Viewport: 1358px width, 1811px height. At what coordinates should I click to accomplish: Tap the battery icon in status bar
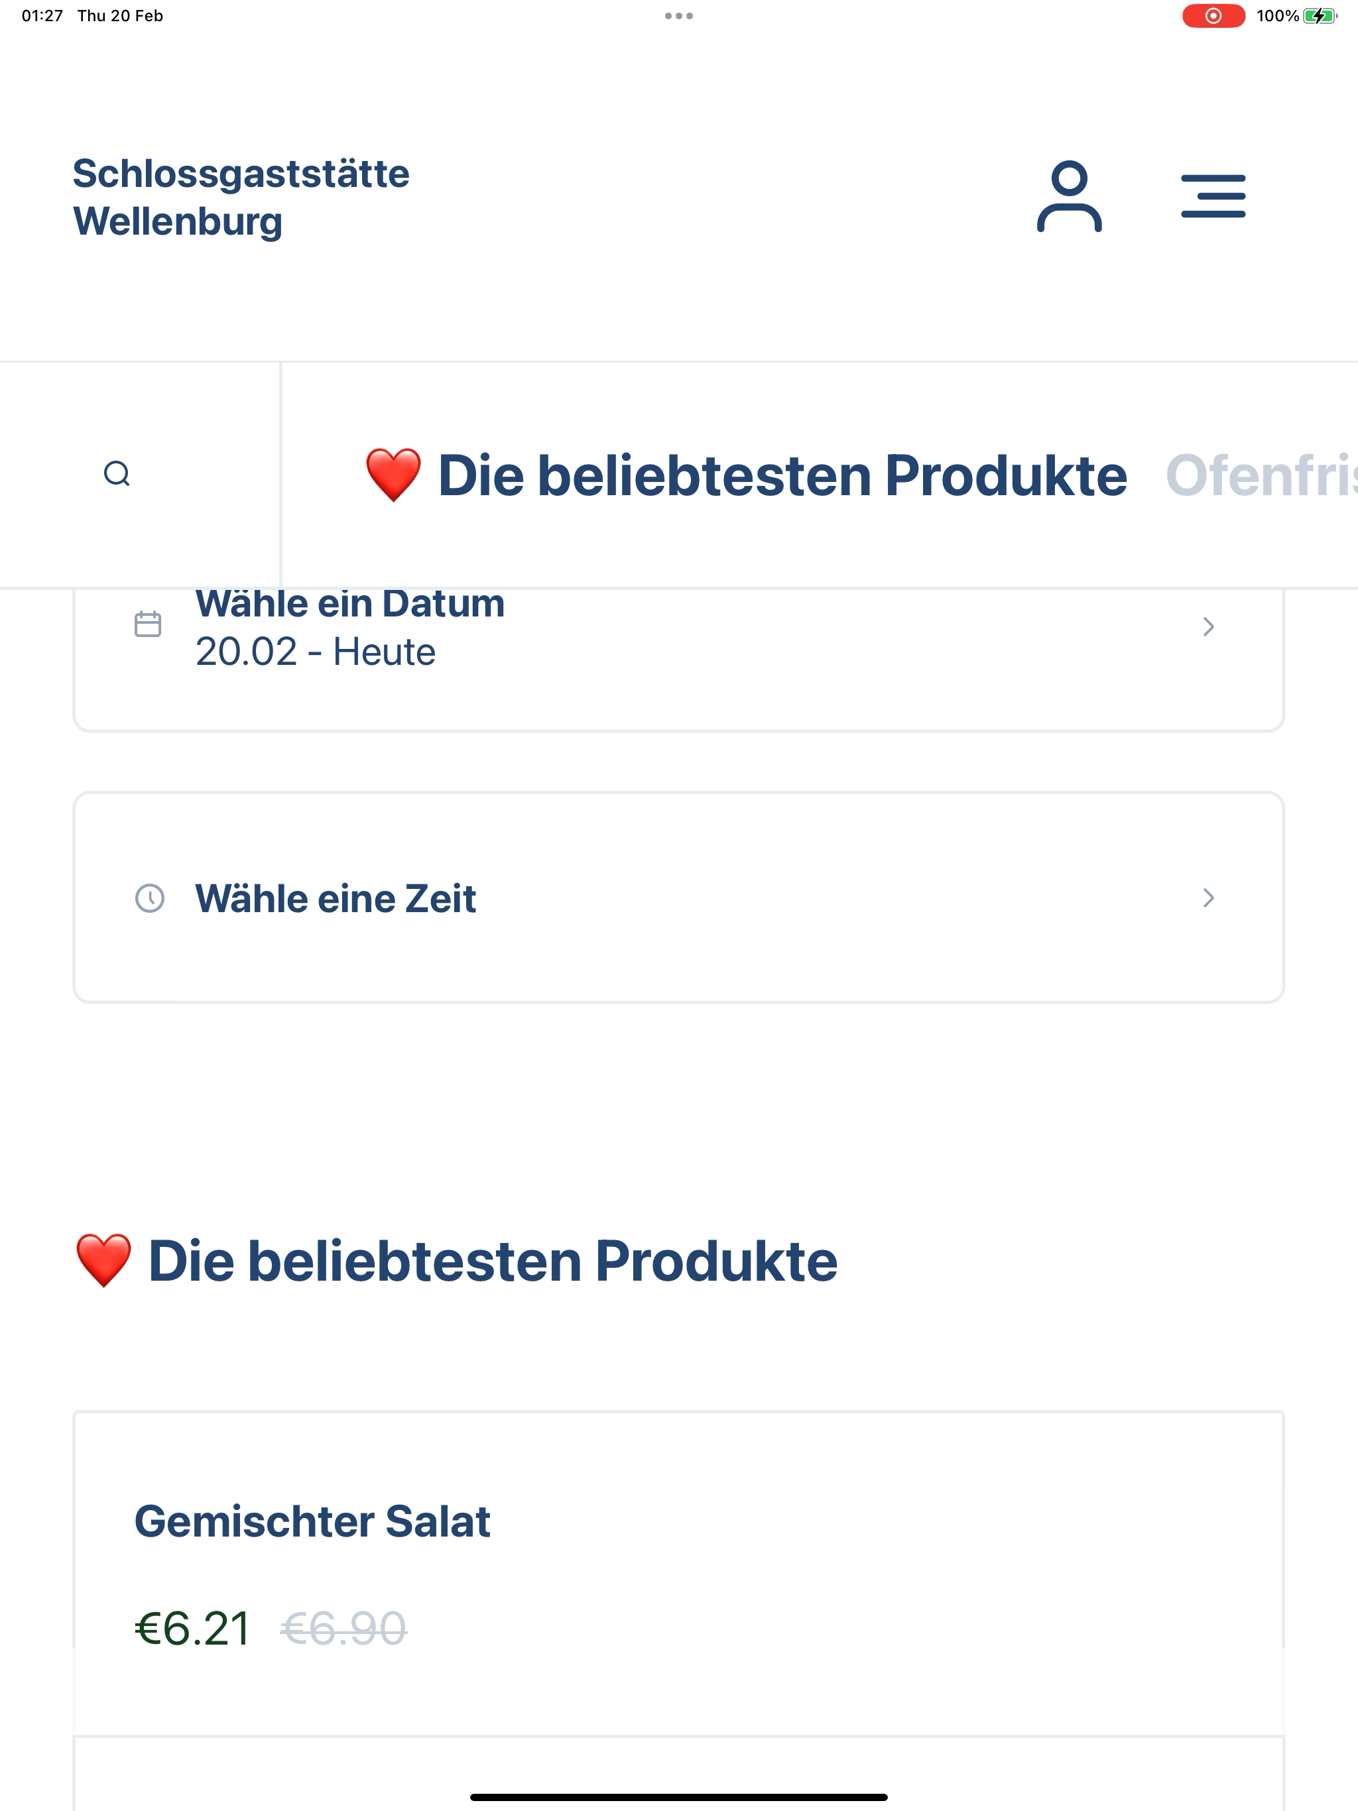[1320, 15]
